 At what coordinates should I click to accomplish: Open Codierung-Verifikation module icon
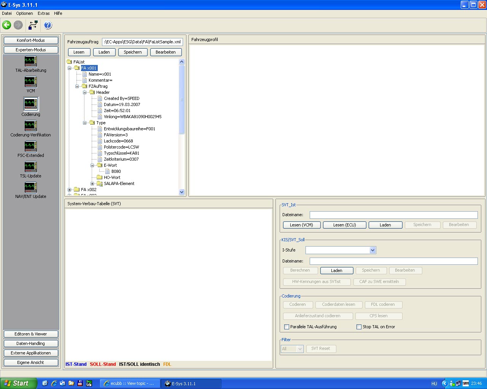click(x=30, y=126)
